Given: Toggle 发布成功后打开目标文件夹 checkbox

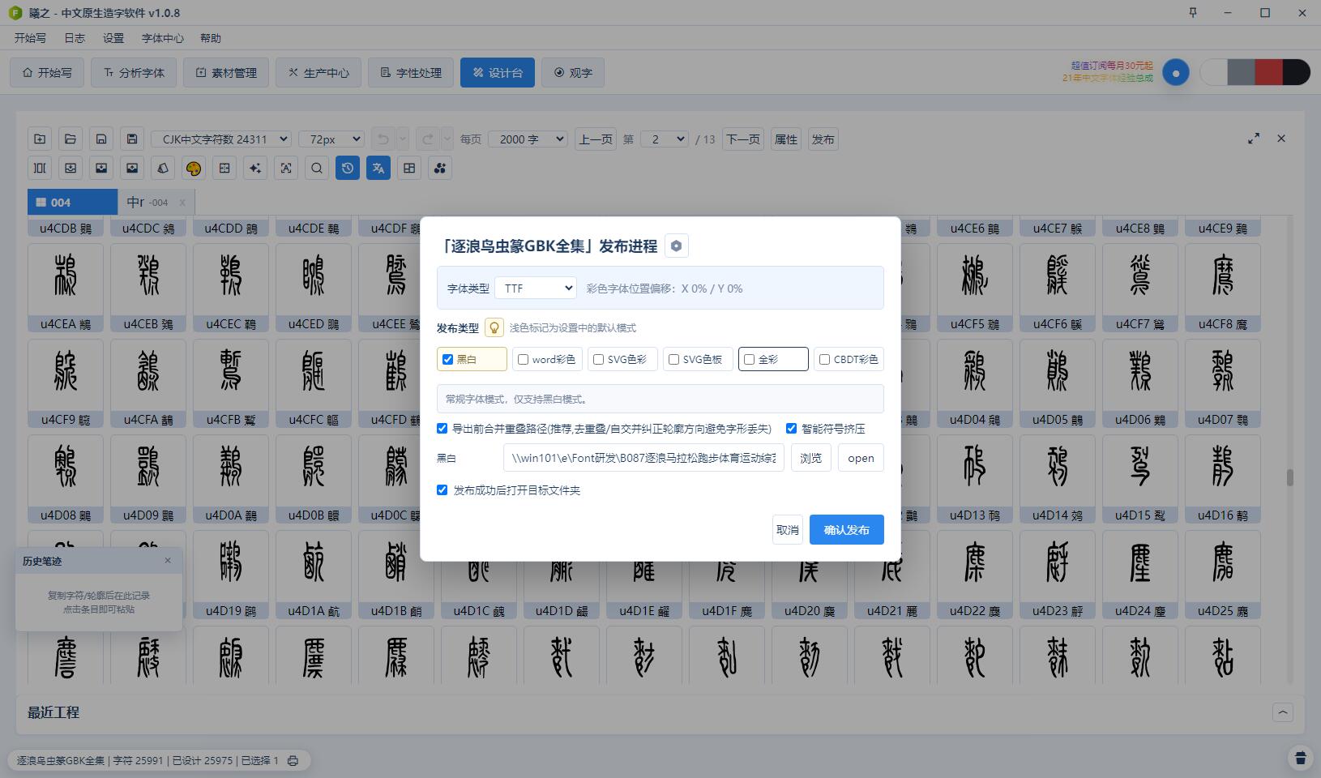Looking at the screenshot, I should point(442,489).
